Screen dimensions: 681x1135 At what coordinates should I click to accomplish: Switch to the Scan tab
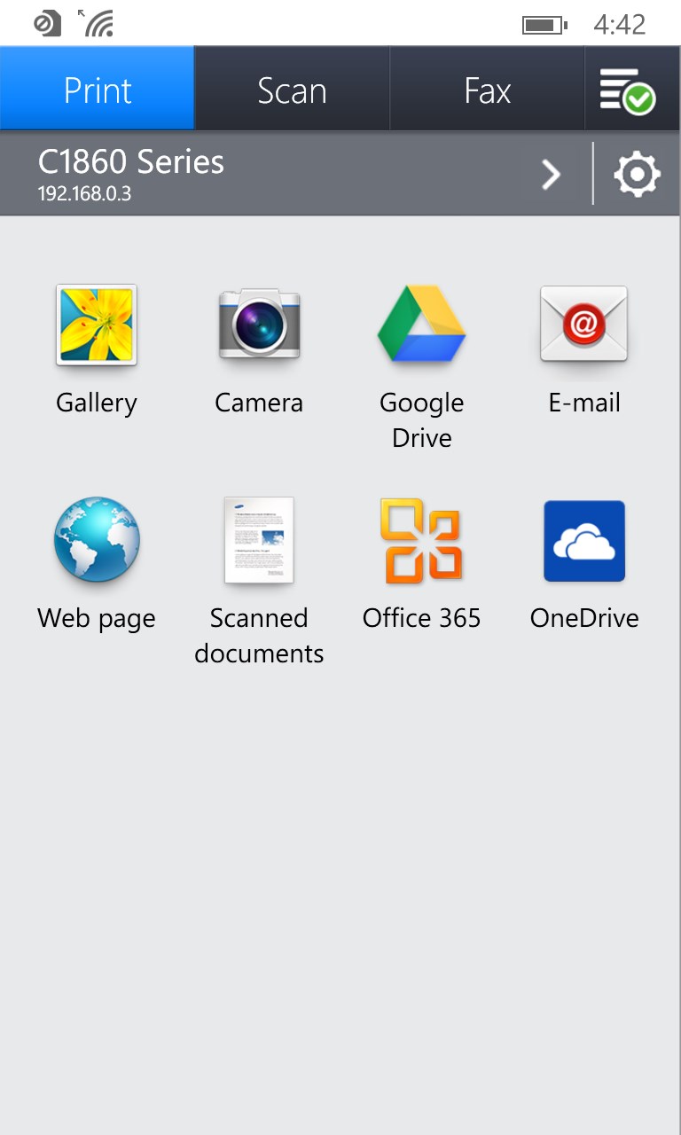(x=292, y=89)
